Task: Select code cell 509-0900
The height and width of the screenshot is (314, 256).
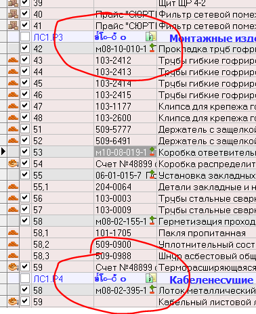Action: point(125,244)
